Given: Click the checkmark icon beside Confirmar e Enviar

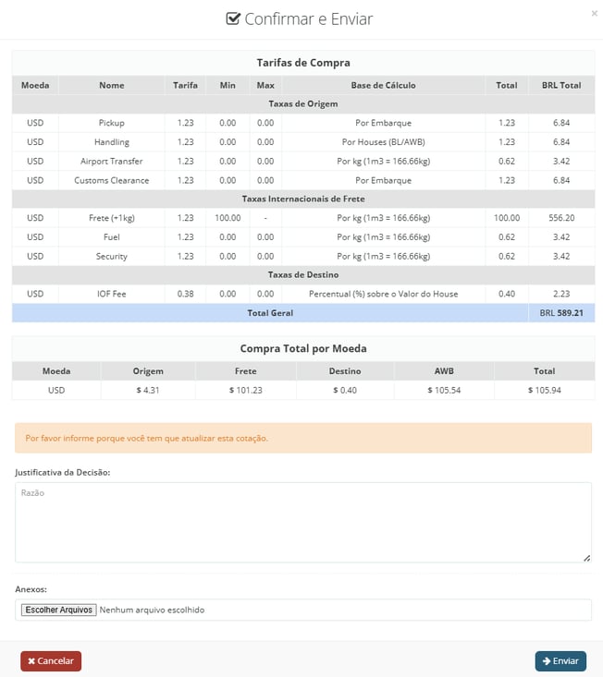Looking at the screenshot, I should click(x=233, y=18).
